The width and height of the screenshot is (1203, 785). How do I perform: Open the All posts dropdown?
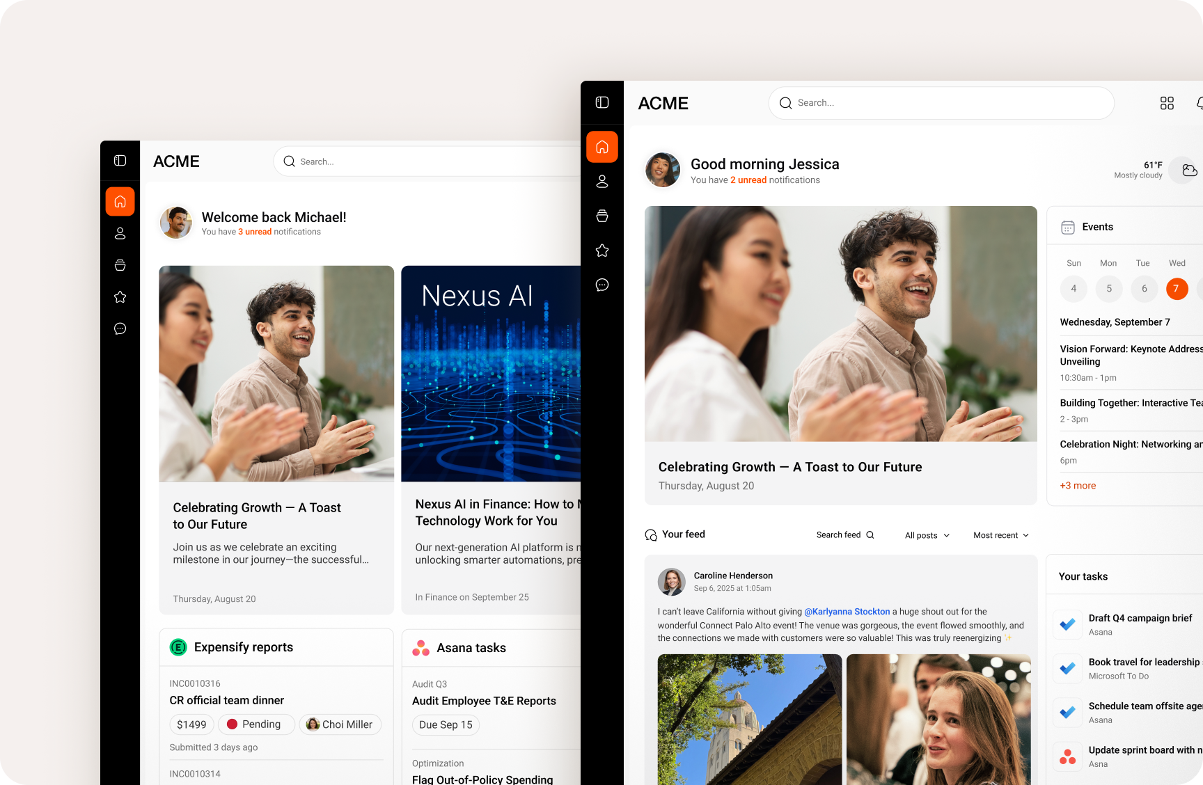coord(927,535)
